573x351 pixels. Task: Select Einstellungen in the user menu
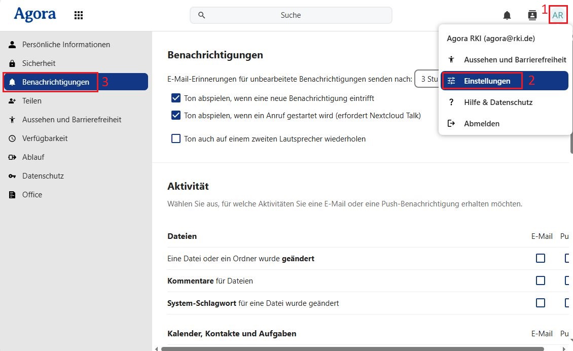[487, 81]
